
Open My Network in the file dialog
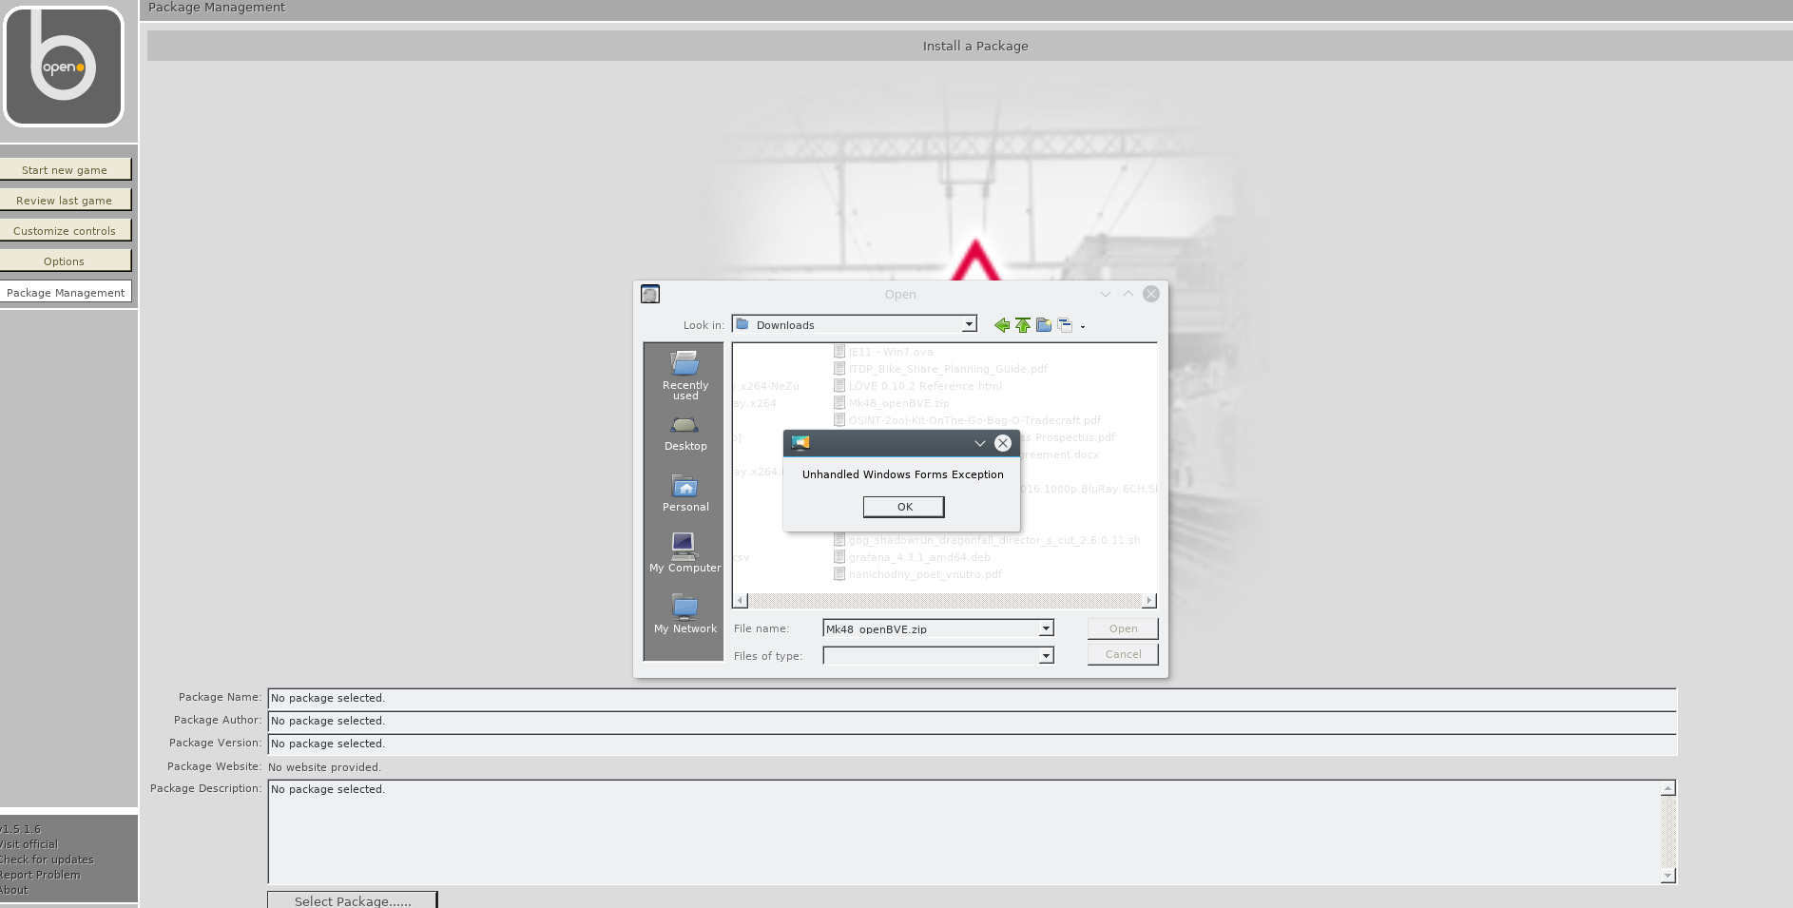coord(684,615)
